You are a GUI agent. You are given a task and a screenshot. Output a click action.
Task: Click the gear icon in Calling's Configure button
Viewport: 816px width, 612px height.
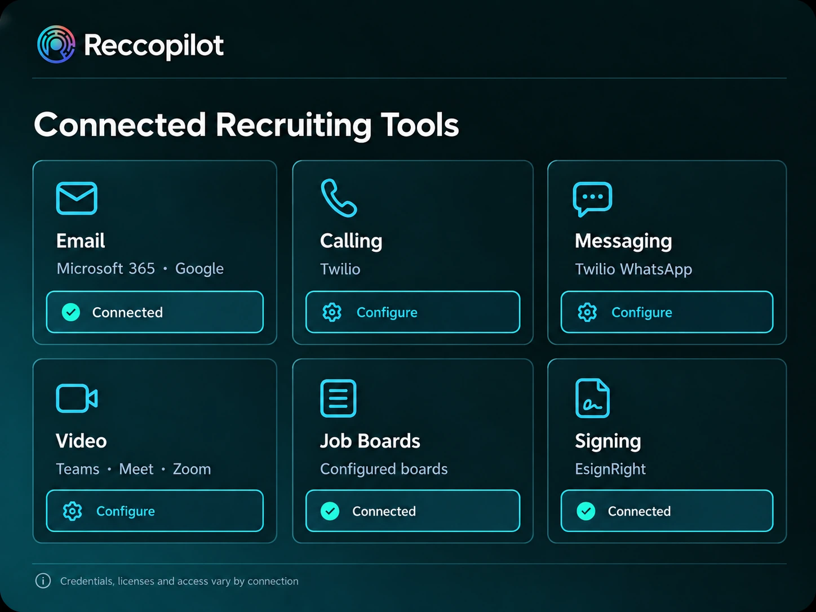point(332,312)
